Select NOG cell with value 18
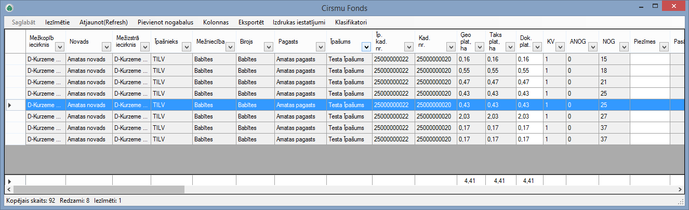689x210 pixels. tap(614, 70)
